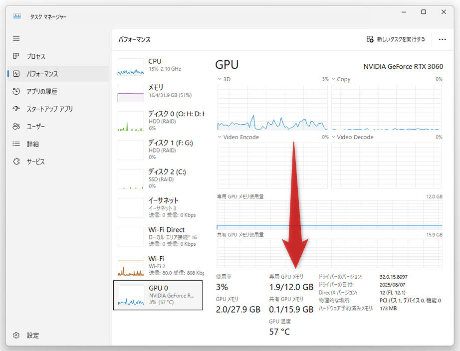Click 新しいタスクを実行する button
The height and width of the screenshot is (351, 460).
click(396, 39)
